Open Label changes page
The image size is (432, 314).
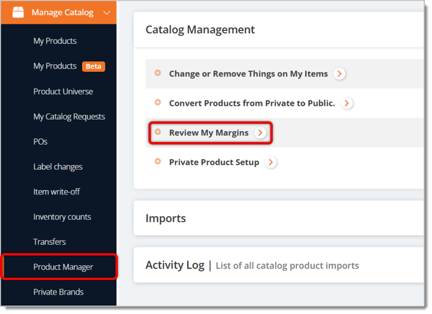point(58,167)
